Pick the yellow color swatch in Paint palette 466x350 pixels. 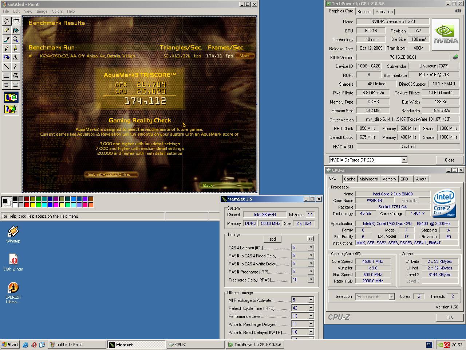pos(32,205)
